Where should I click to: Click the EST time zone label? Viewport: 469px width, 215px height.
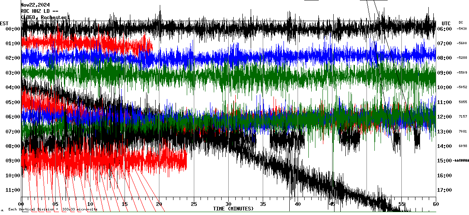[x=4, y=23]
